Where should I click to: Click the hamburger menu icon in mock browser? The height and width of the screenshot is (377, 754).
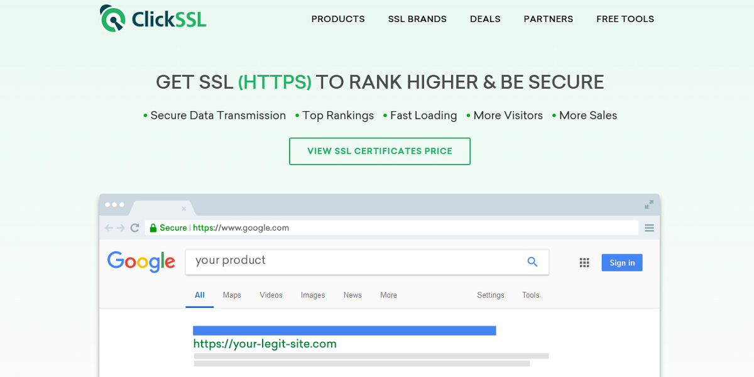click(649, 228)
